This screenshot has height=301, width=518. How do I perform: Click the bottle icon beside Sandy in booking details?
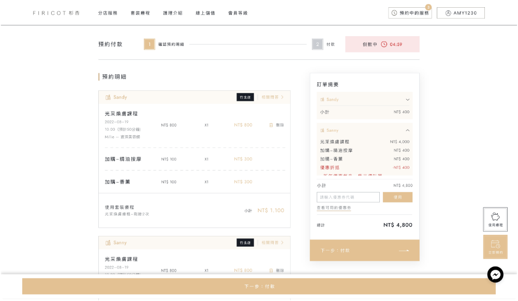click(108, 97)
